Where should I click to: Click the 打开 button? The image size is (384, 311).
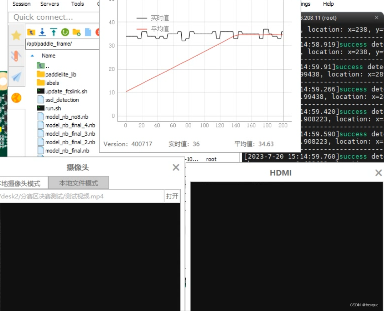(172, 196)
